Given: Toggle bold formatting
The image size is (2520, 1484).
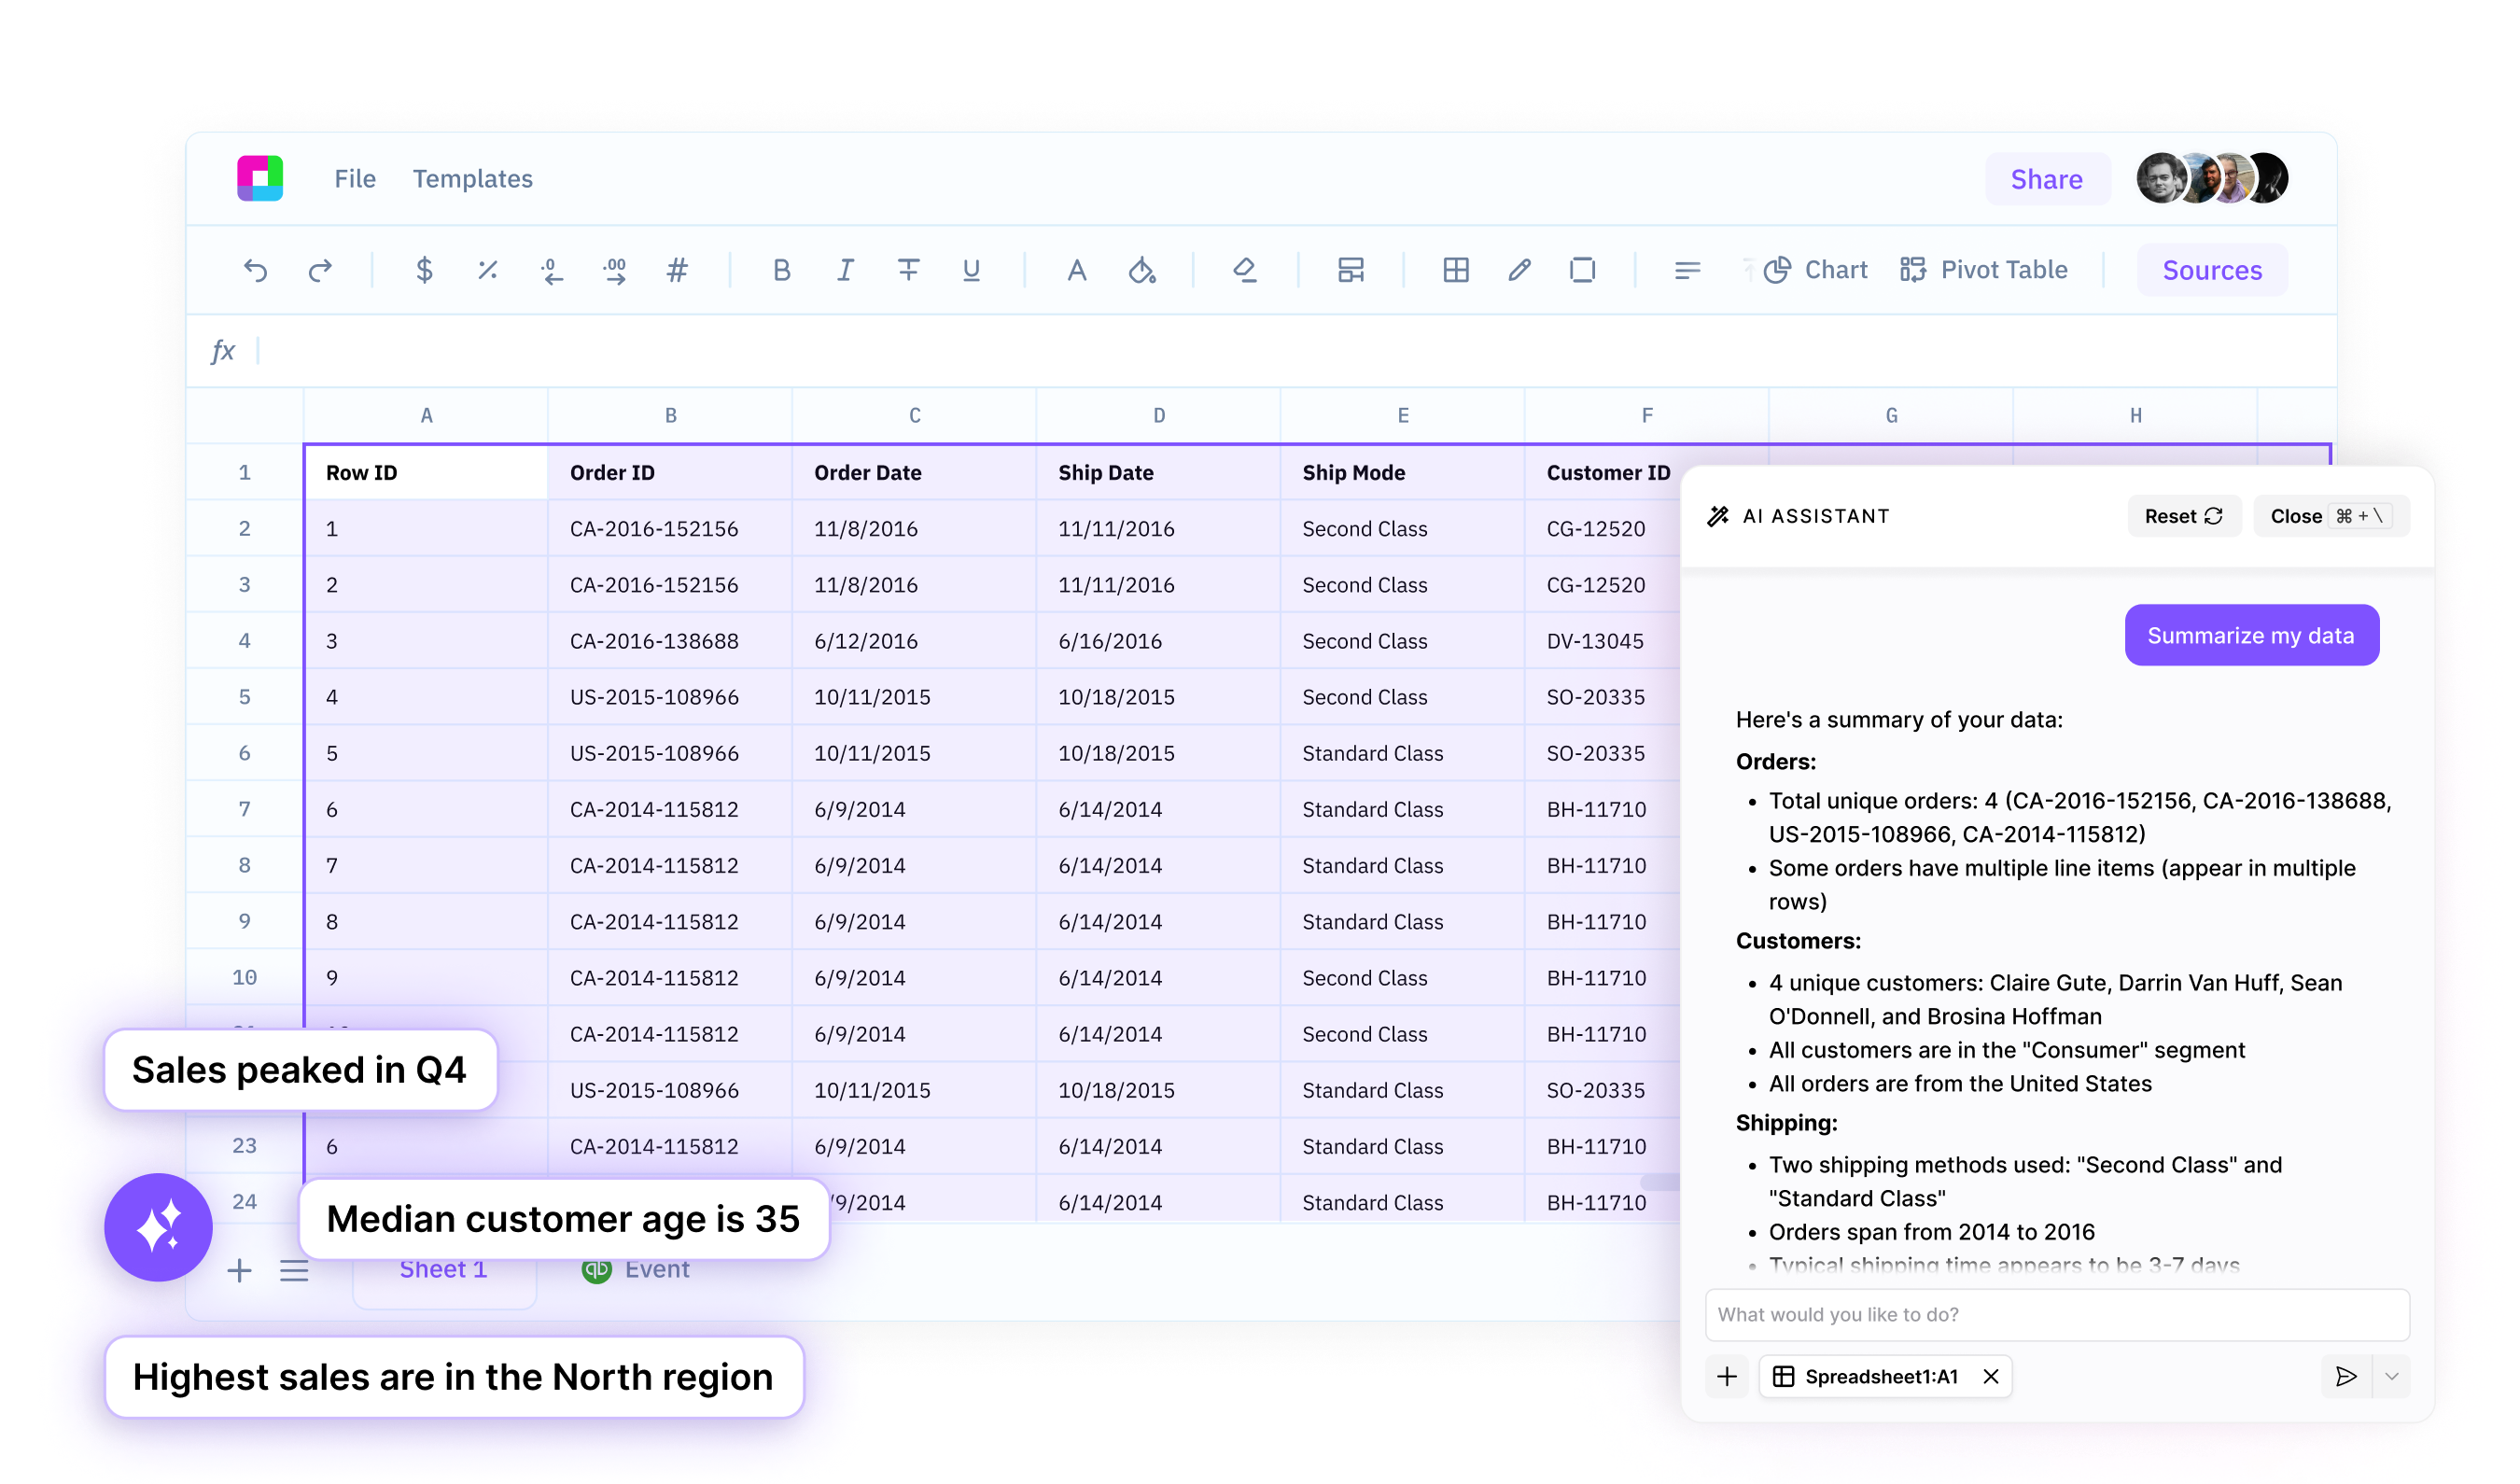Looking at the screenshot, I should tap(781, 270).
